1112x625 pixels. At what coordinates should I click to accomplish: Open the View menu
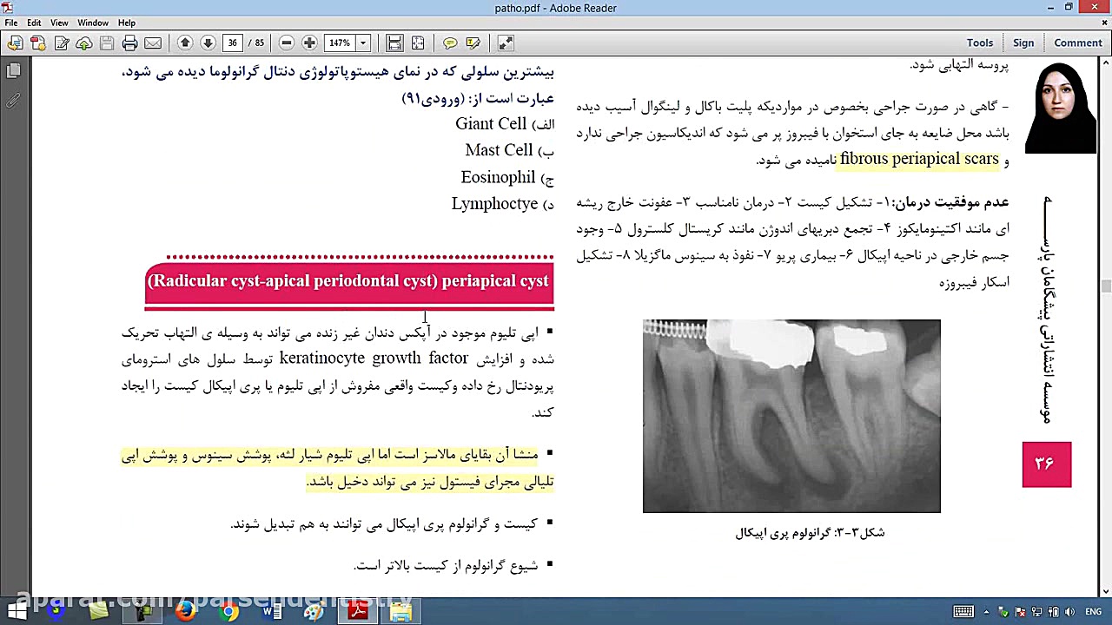point(59,23)
